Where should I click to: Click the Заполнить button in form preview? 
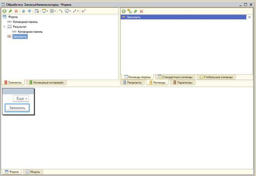(17, 108)
